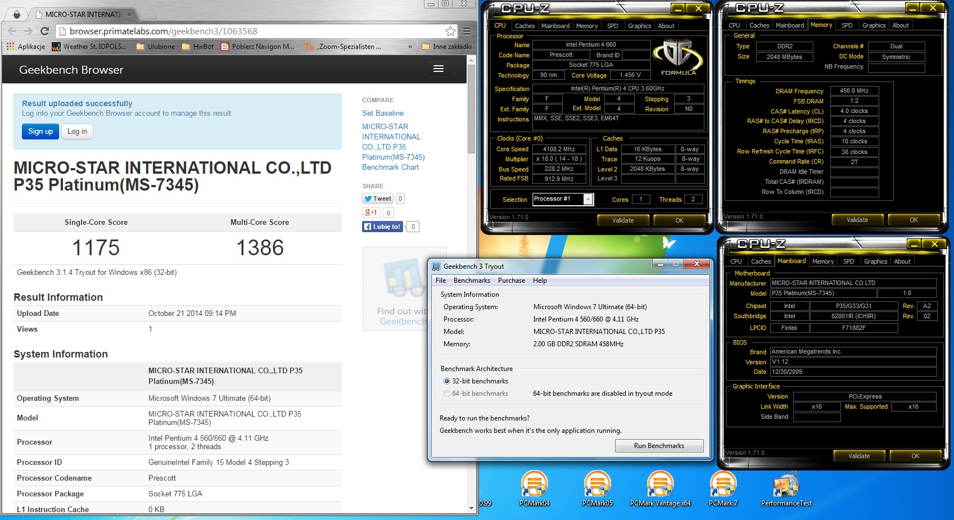Open Zoom-Spezialisten bookmark

[x=343, y=47]
